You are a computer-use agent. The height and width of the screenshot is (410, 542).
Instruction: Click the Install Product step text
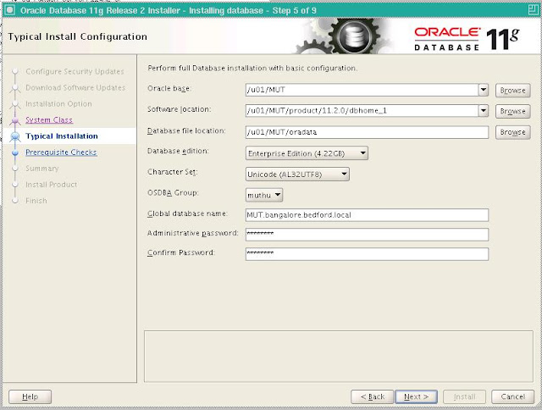click(51, 185)
